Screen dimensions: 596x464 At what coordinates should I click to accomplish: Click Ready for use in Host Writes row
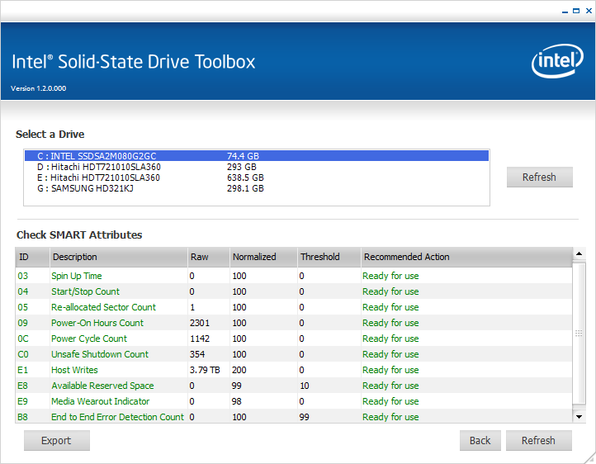click(x=390, y=370)
